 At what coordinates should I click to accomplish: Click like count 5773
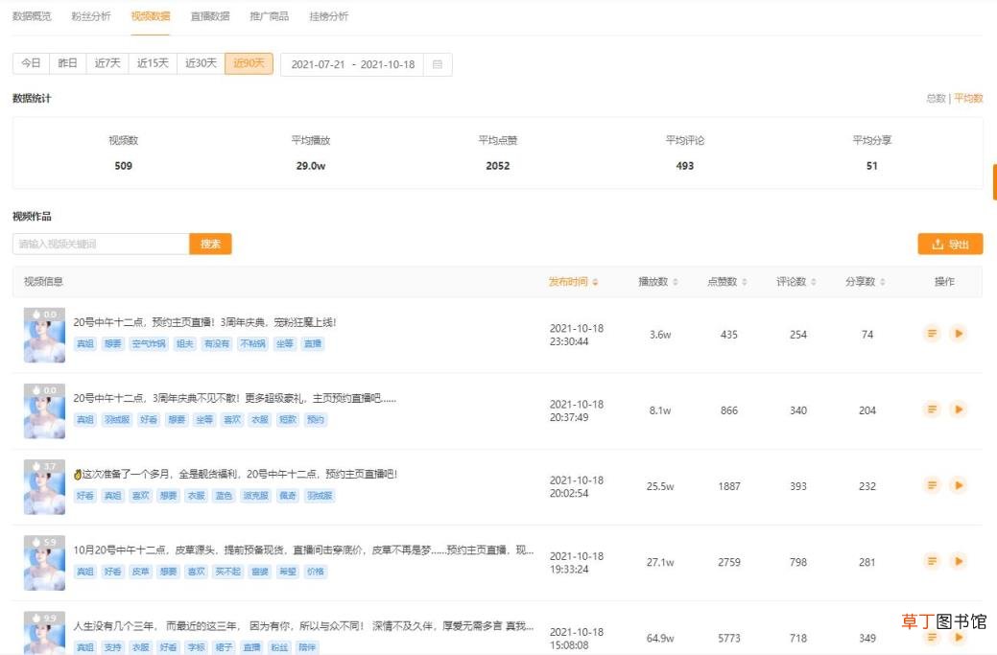tap(728, 638)
